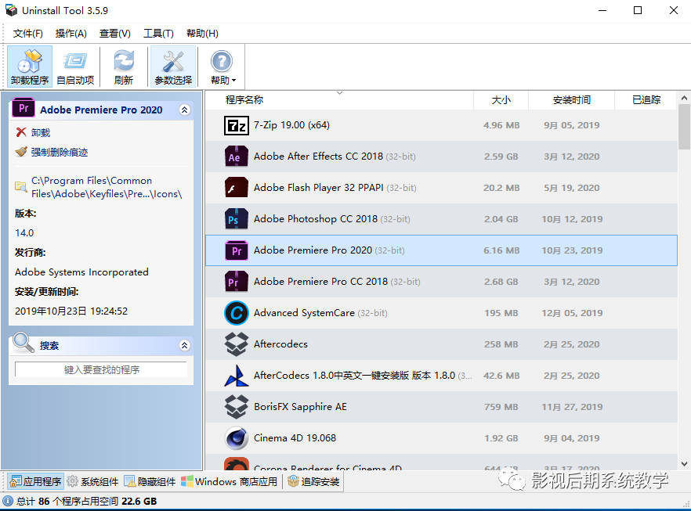Select Adobe After Effects CC 2018 row
The height and width of the screenshot is (511, 691).
point(441,157)
